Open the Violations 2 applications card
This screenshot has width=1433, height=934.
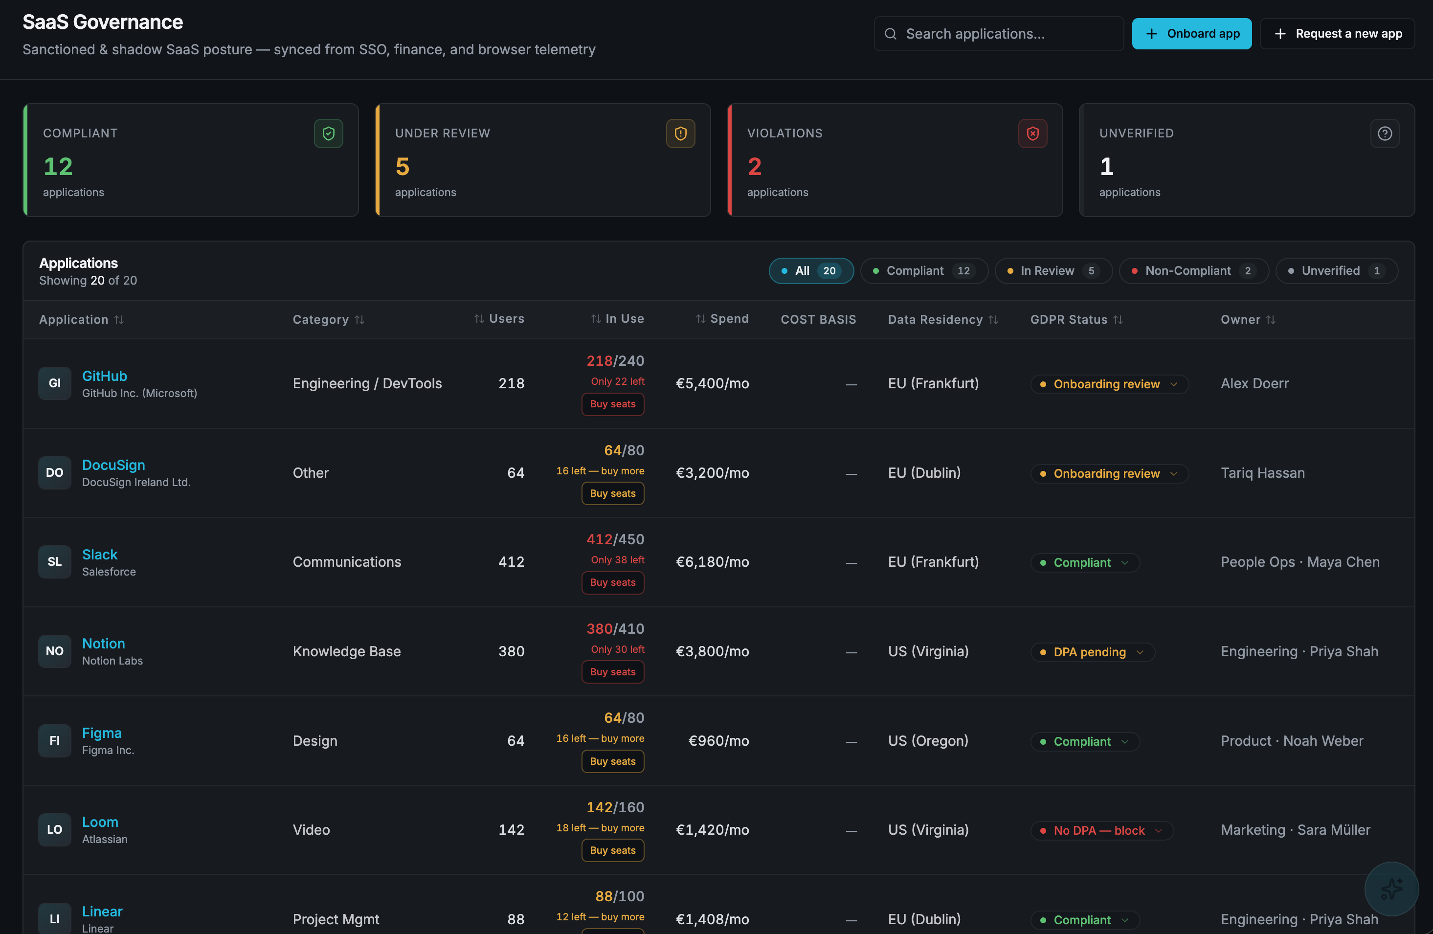(896, 160)
